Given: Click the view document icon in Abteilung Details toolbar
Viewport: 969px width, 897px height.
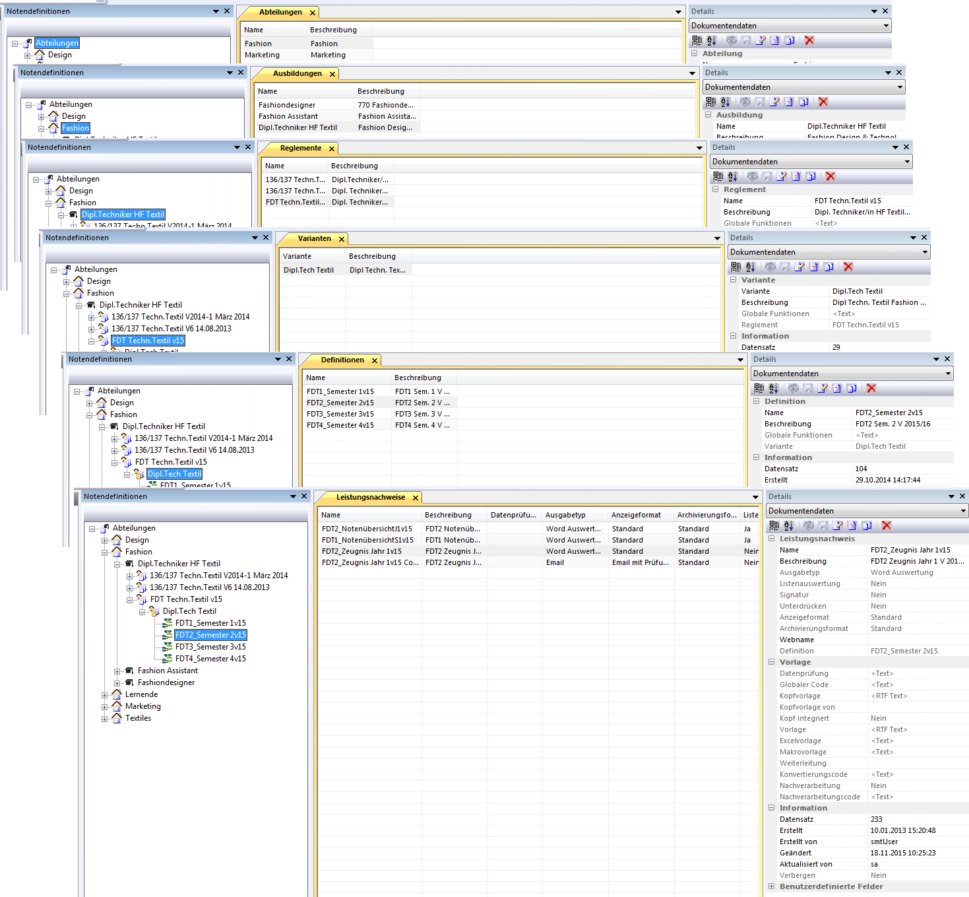Looking at the screenshot, I should click(x=774, y=40).
